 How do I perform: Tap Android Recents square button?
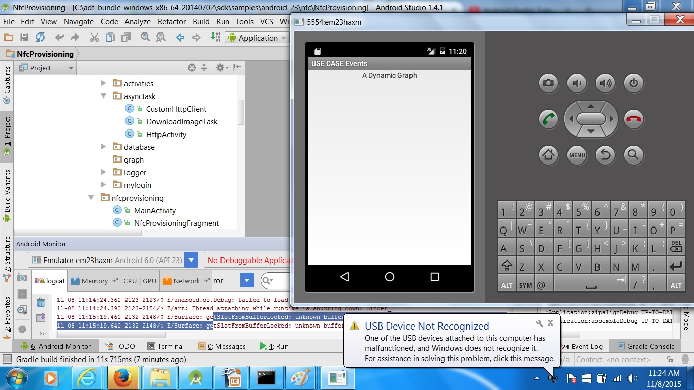pos(434,277)
